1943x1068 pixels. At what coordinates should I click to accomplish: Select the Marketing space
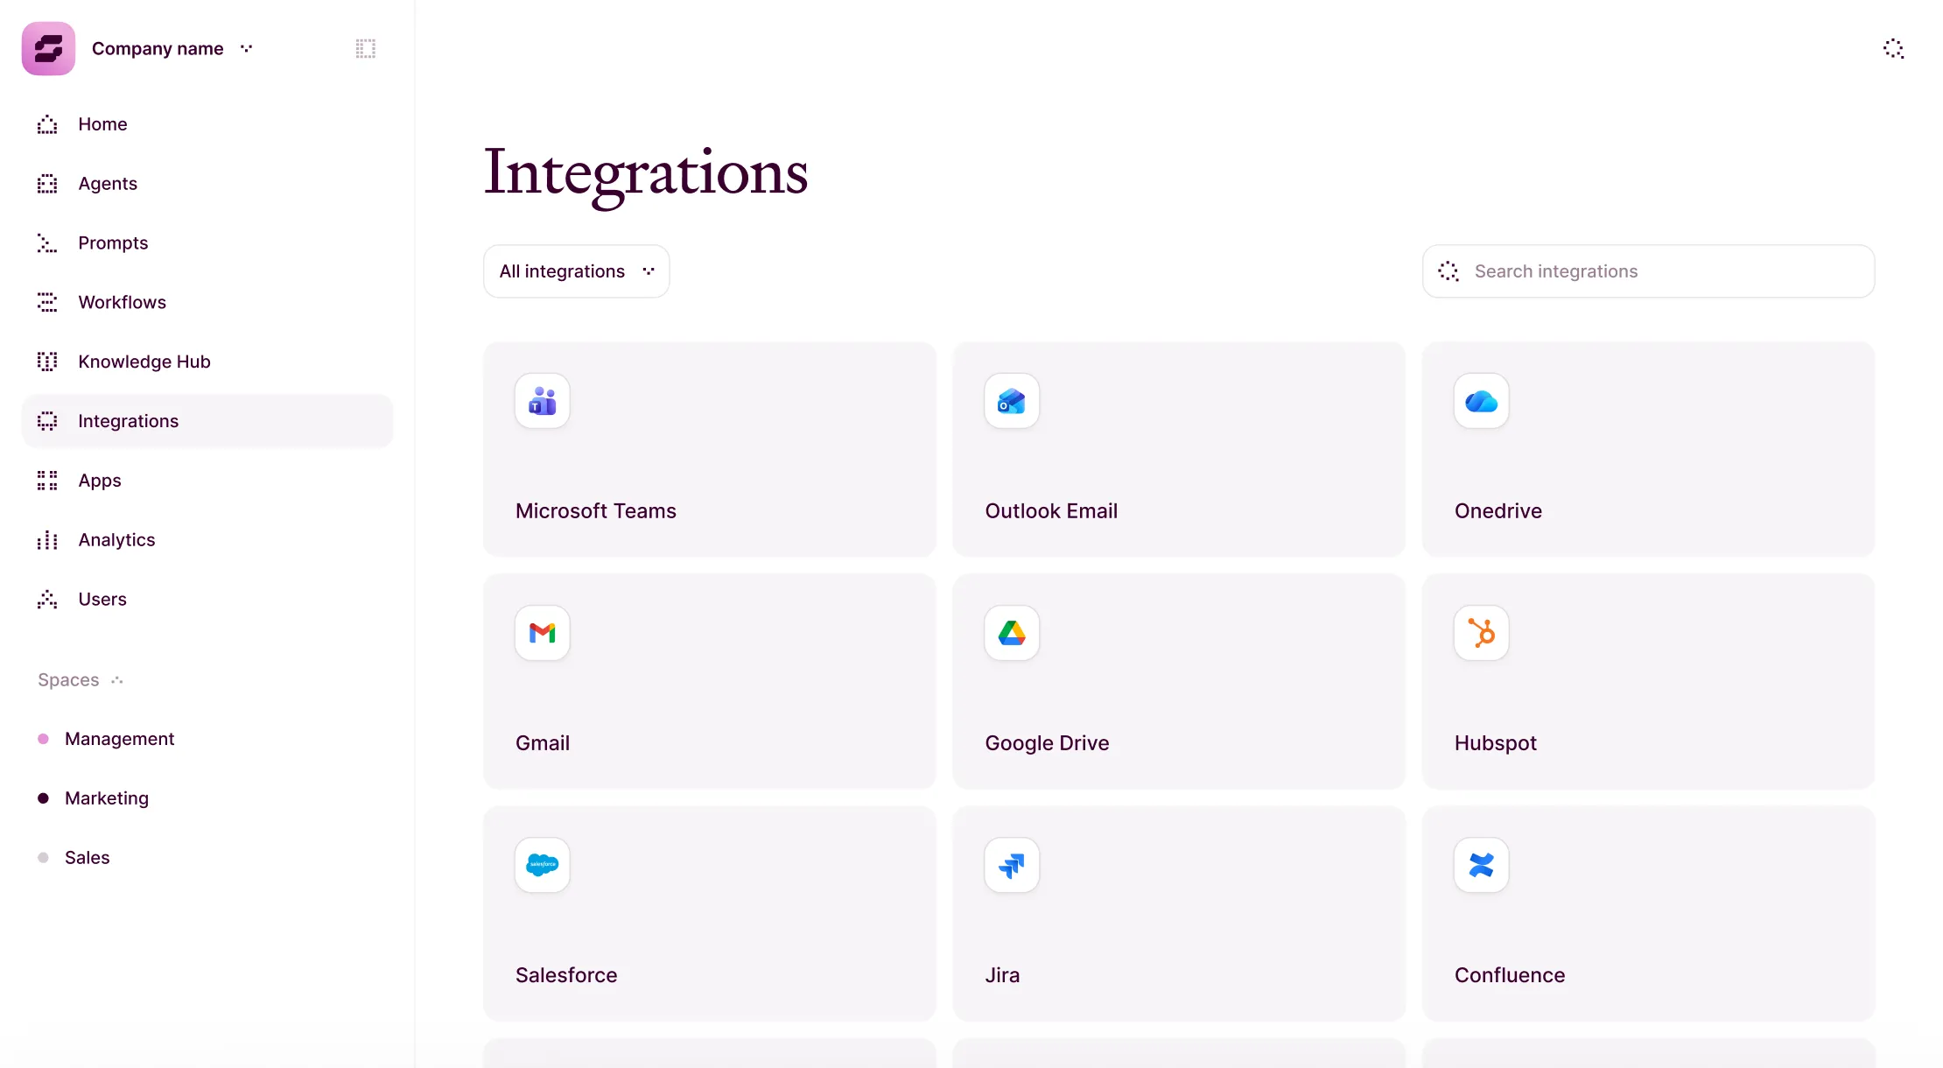click(107, 797)
